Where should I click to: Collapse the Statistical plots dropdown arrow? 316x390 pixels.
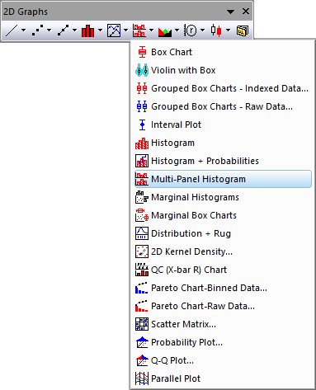tap(151, 31)
